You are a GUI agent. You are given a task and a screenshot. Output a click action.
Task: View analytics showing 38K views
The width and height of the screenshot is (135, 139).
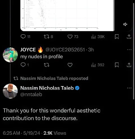click(x=98, y=37)
